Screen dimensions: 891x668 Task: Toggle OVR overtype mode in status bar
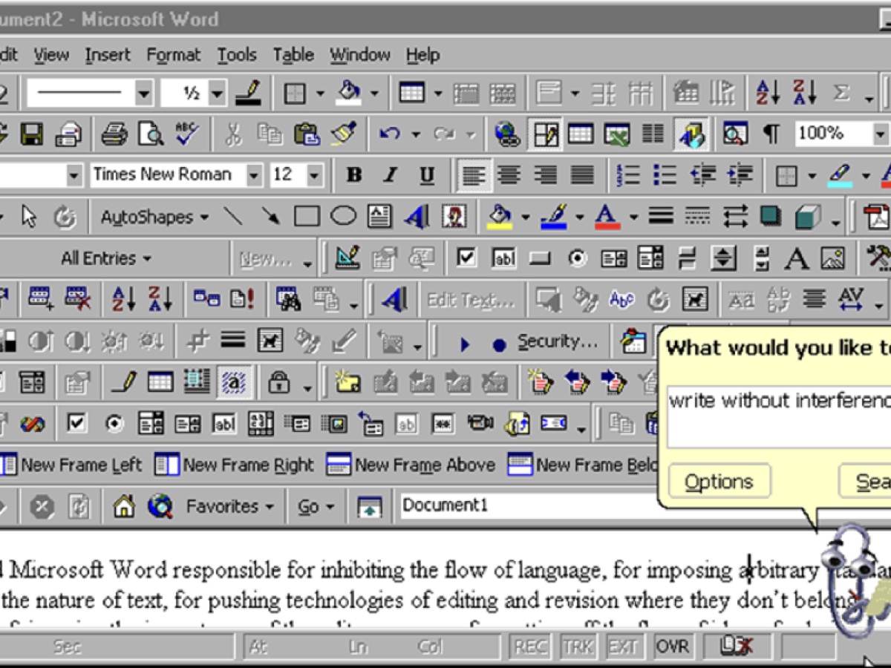[670, 647]
